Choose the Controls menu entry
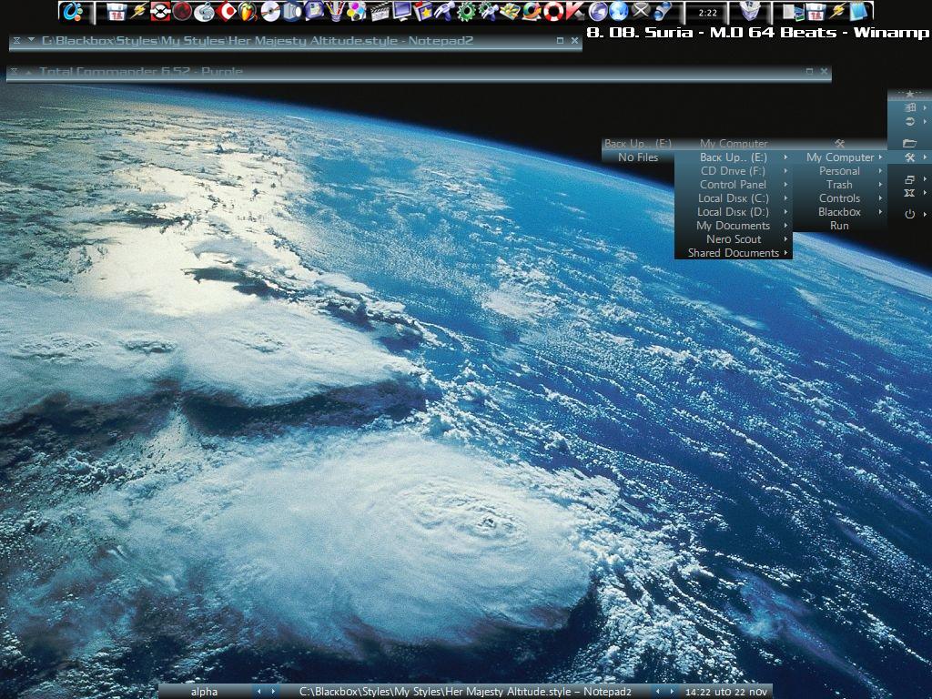The image size is (932, 699). [840, 198]
